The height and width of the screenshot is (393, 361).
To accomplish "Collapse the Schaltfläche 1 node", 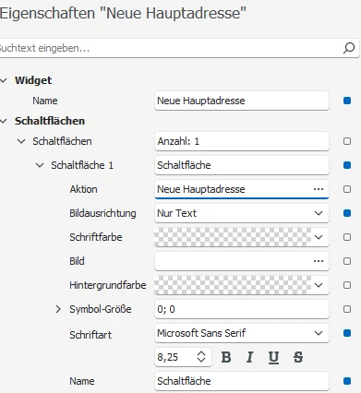I will pyautogui.click(x=40, y=165).
